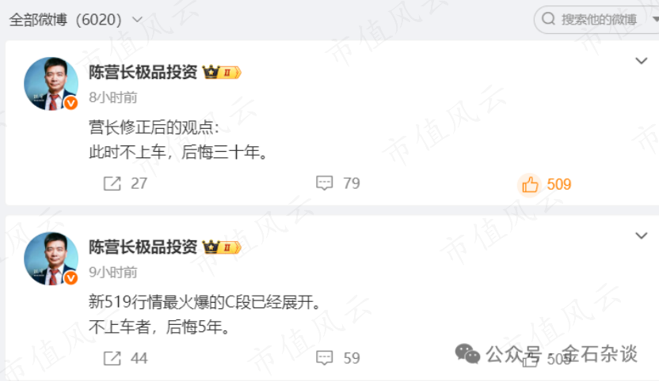Click the VIP crown badge on second post
Viewport: 659px width, 381px height.
tap(222, 247)
